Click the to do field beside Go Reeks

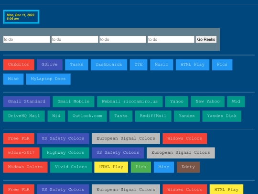(x=171, y=39)
